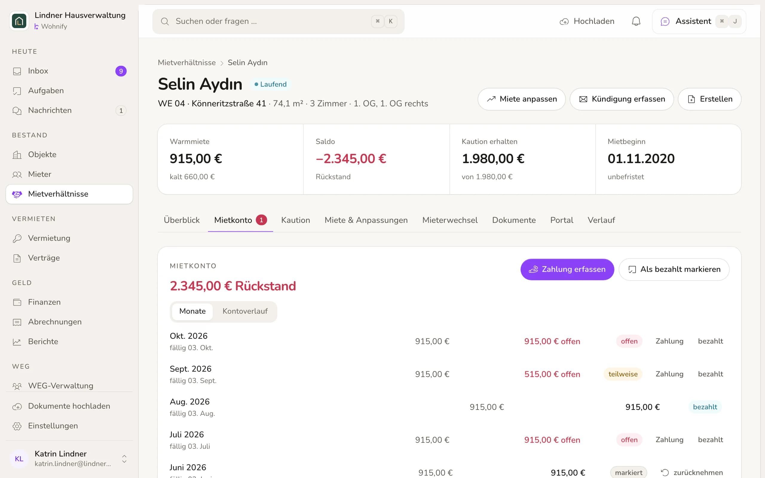Open the Inbox sidebar item
The height and width of the screenshot is (478, 765).
click(x=69, y=71)
